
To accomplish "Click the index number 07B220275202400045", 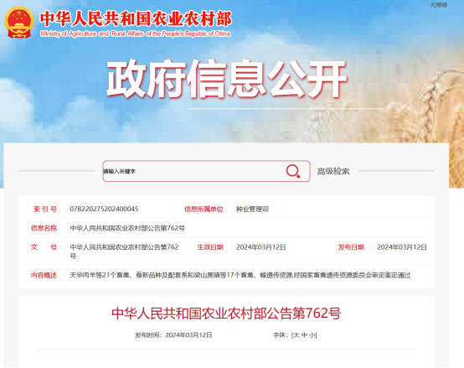I will click(x=104, y=209).
